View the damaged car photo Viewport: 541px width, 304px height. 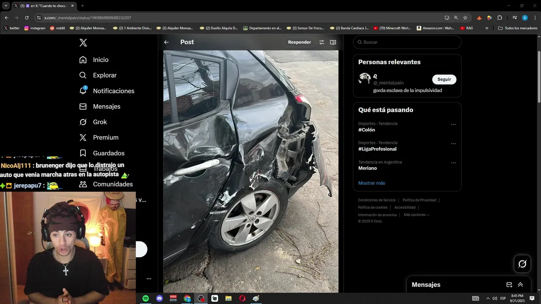click(251, 171)
